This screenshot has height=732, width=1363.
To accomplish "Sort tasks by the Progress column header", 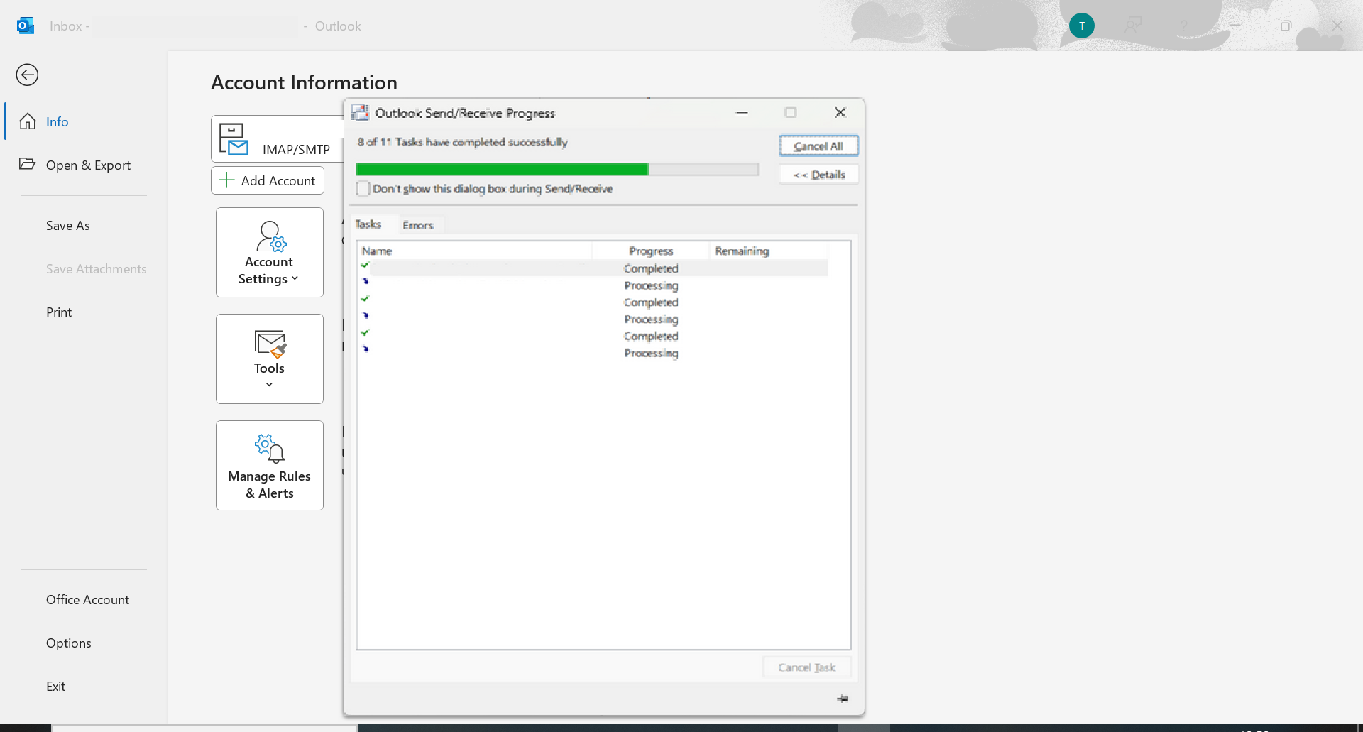I will 650,251.
